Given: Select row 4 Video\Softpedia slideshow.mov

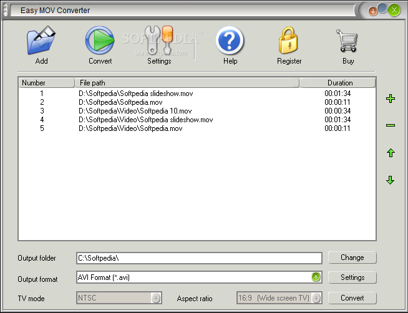Looking at the screenshot, I should point(197,120).
